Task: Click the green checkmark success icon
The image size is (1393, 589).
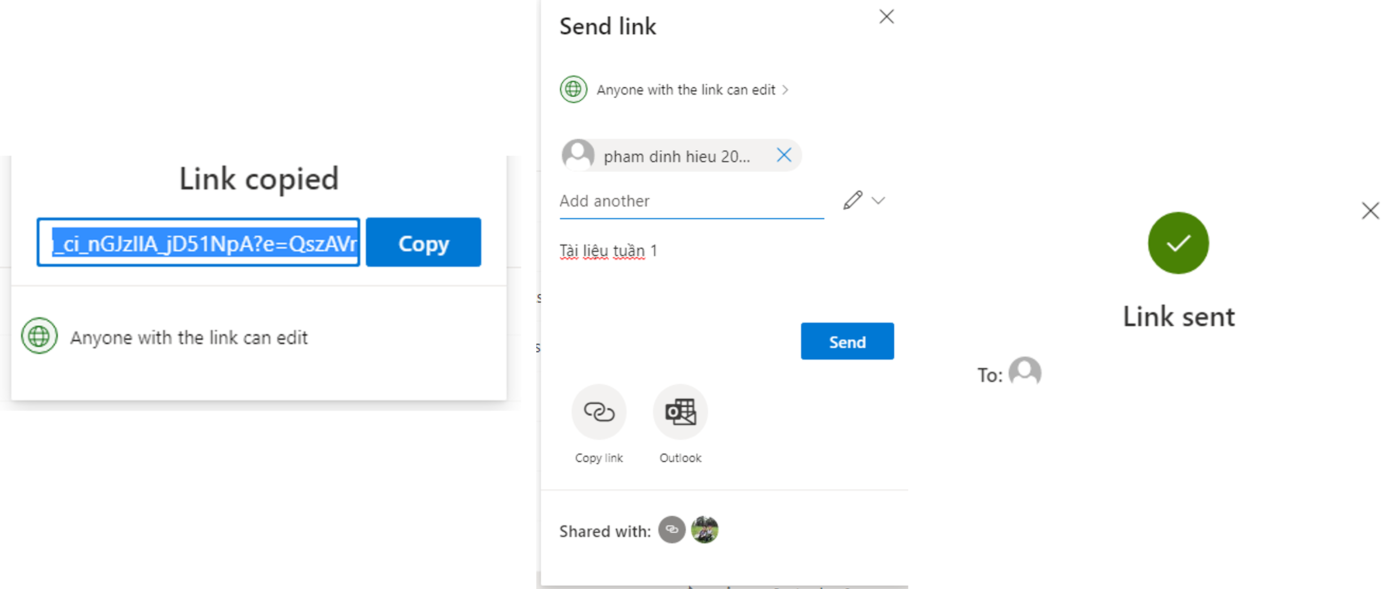Action: coord(1178,243)
